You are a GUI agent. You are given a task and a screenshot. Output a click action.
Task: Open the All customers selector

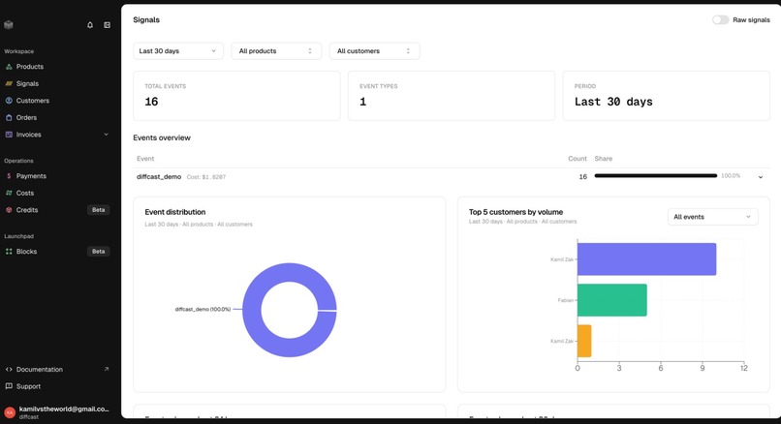[374, 50]
